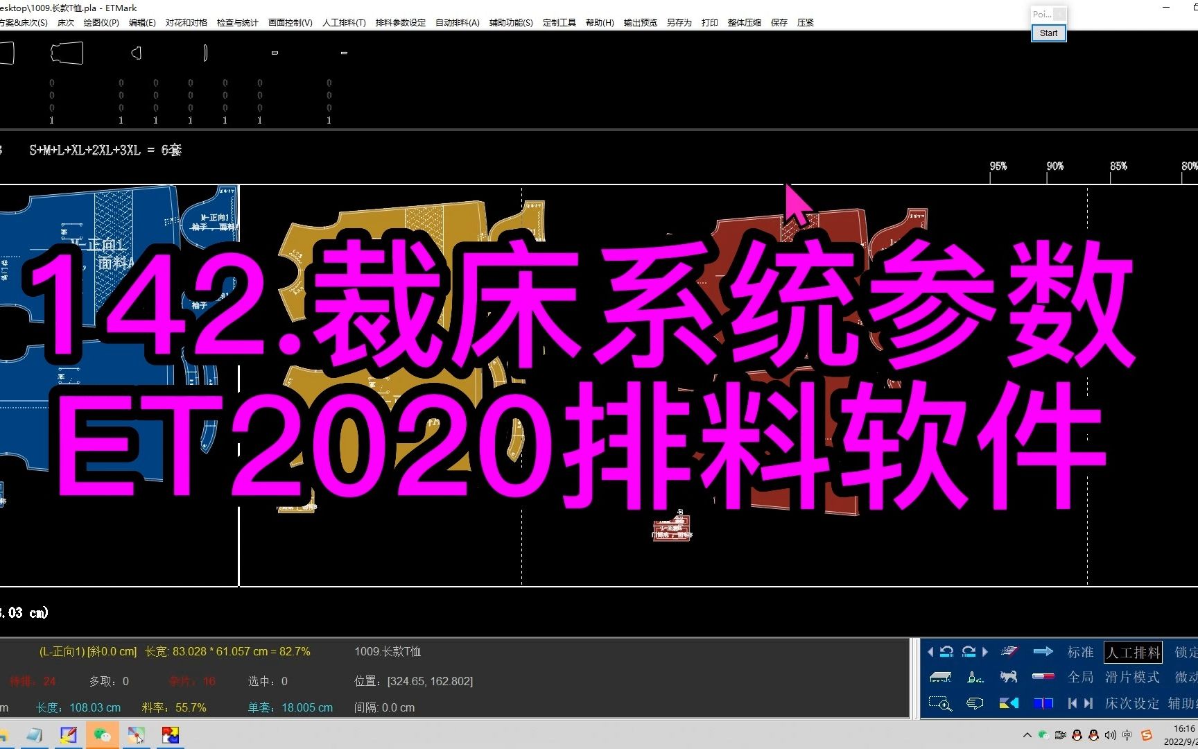
Task: Open the 辅助功能(S) menu
Action: click(x=511, y=23)
